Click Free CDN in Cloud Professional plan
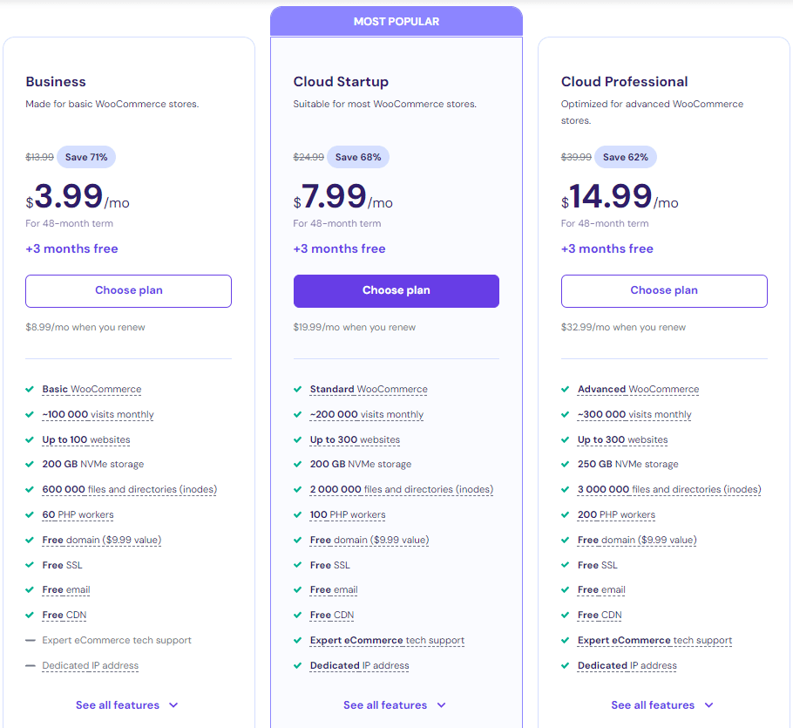This screenshot has height=728, width=793. coord(600,615)
